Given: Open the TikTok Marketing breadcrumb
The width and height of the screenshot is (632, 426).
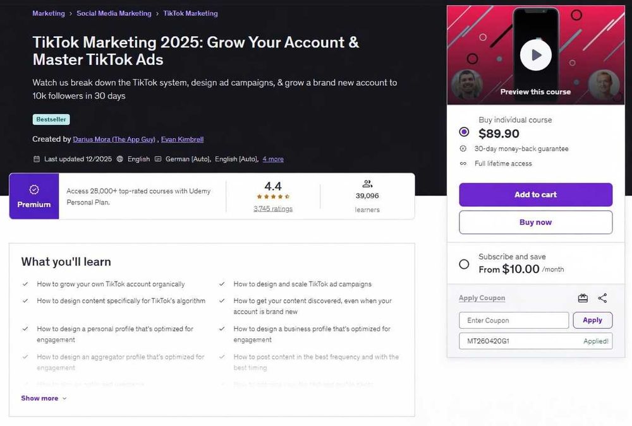Looking at the screenshot, I should [x=190, y=13].
